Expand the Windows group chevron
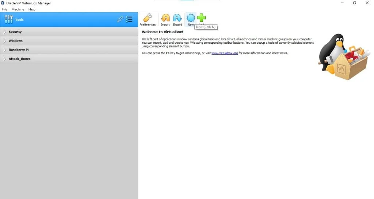 pyautogui.click(x=5, y=41)
